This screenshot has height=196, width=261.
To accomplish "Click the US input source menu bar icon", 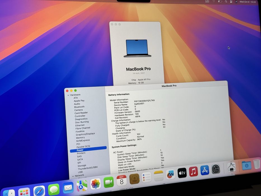I will click(x=207, y=1).
